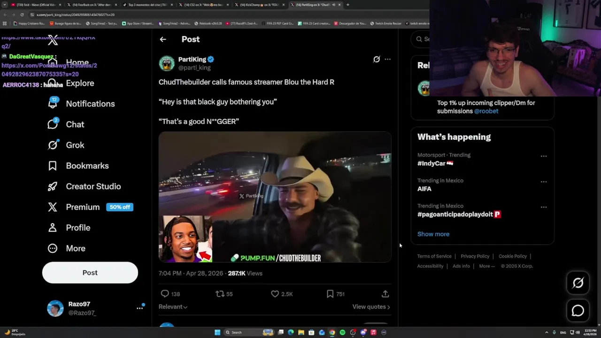Open Explore in the sidebar menu
The width and height of the screenshot is (601, 338).
[x=80, y=83]
